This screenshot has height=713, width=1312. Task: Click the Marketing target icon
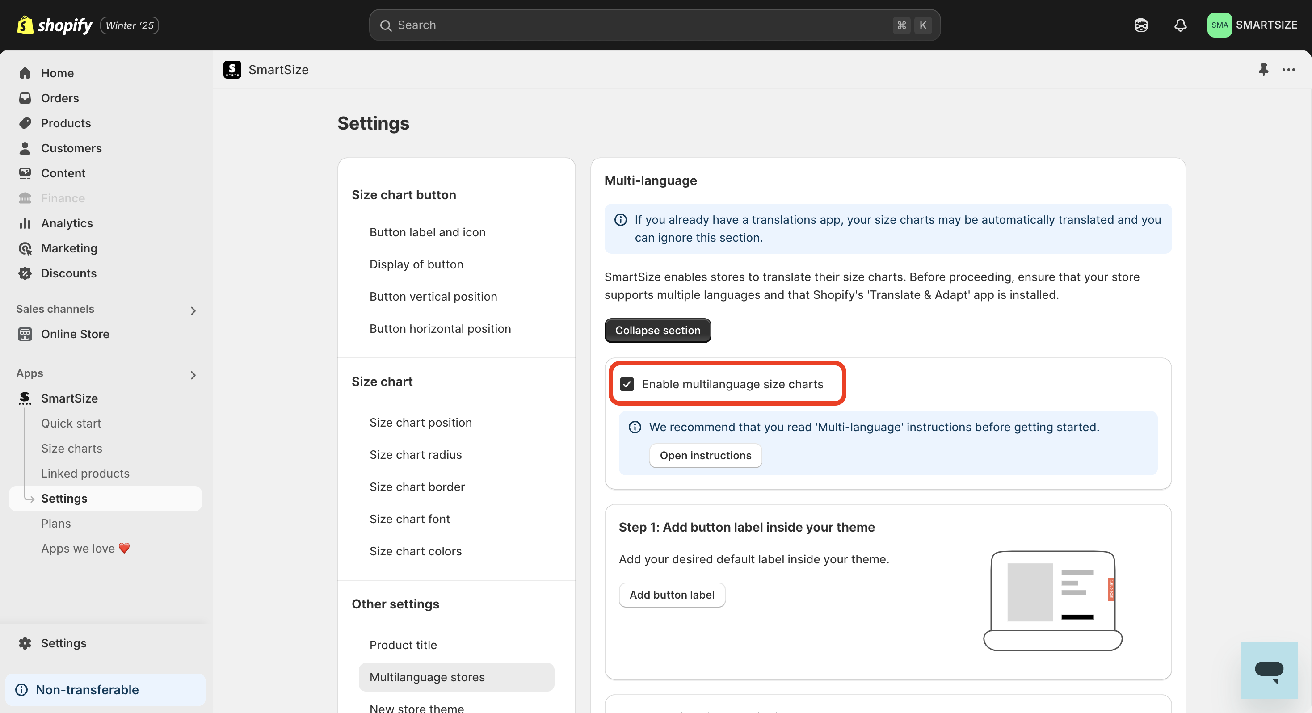pyautogui.click(x=25, y=247)
